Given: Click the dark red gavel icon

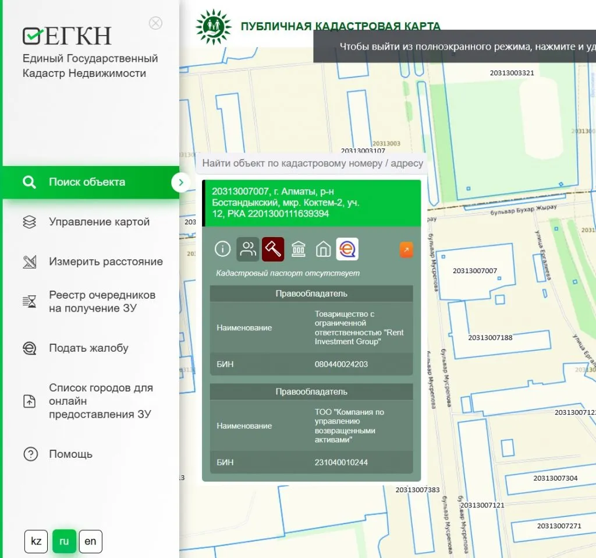Looking at the screenshot, I should (273, 249).
